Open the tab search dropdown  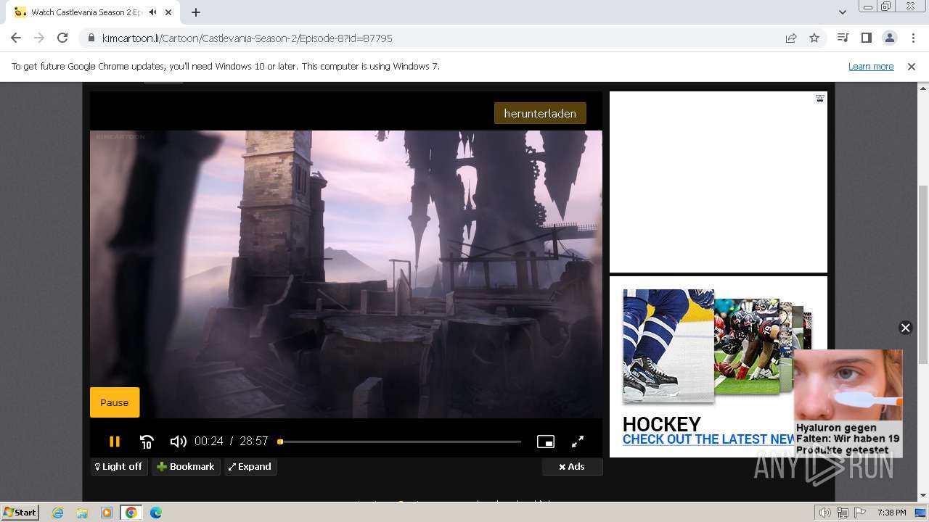tap(842, 12)
